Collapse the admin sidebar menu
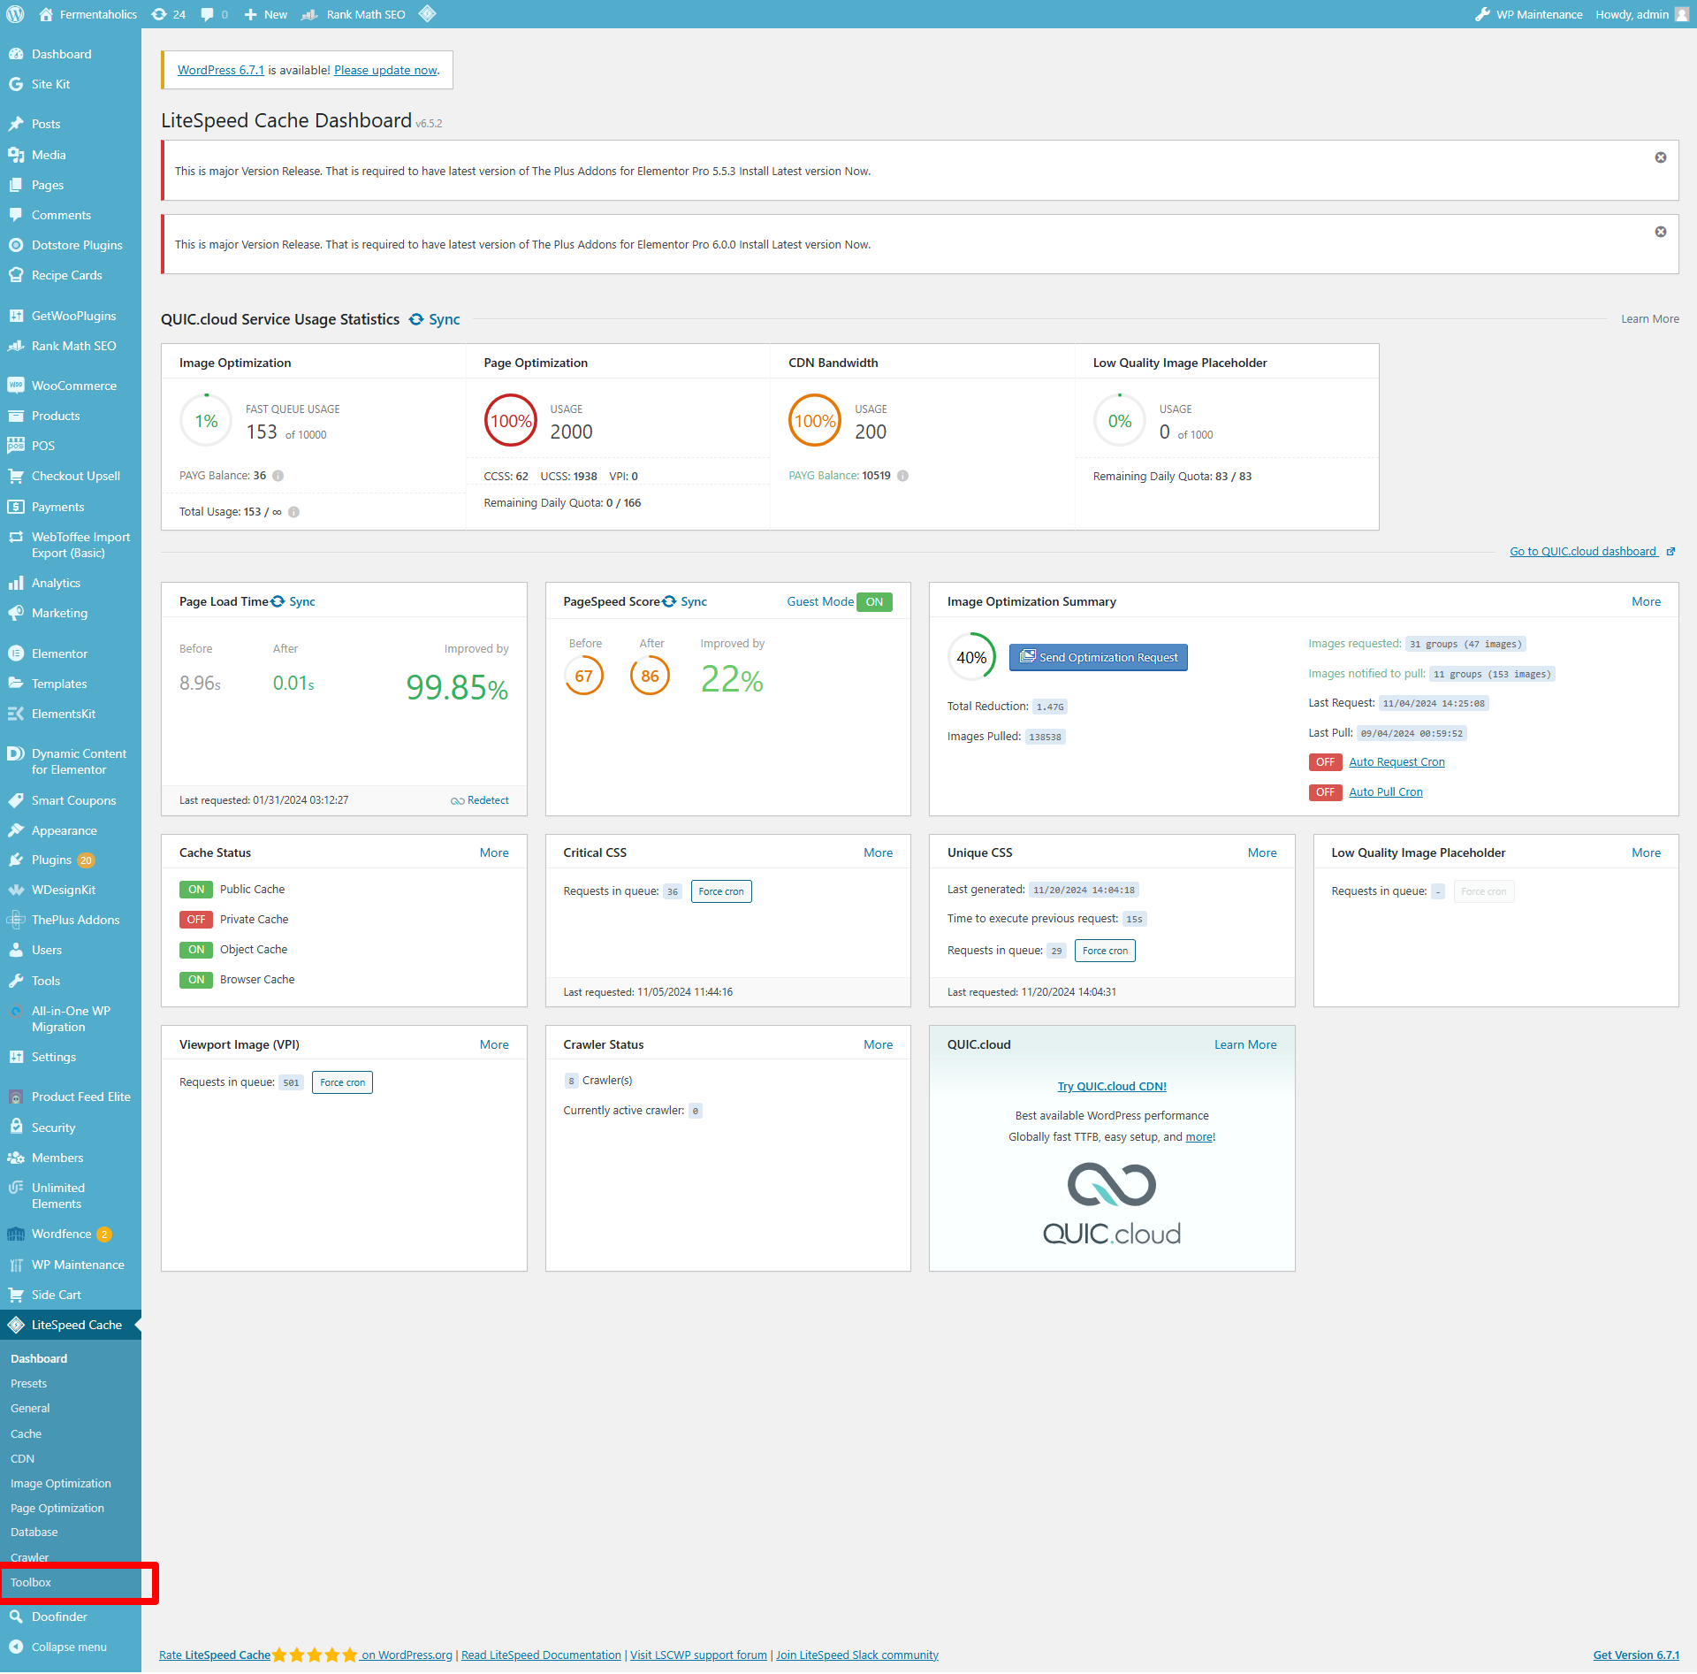1697x1674 pixels. (x=71, y=1647)
